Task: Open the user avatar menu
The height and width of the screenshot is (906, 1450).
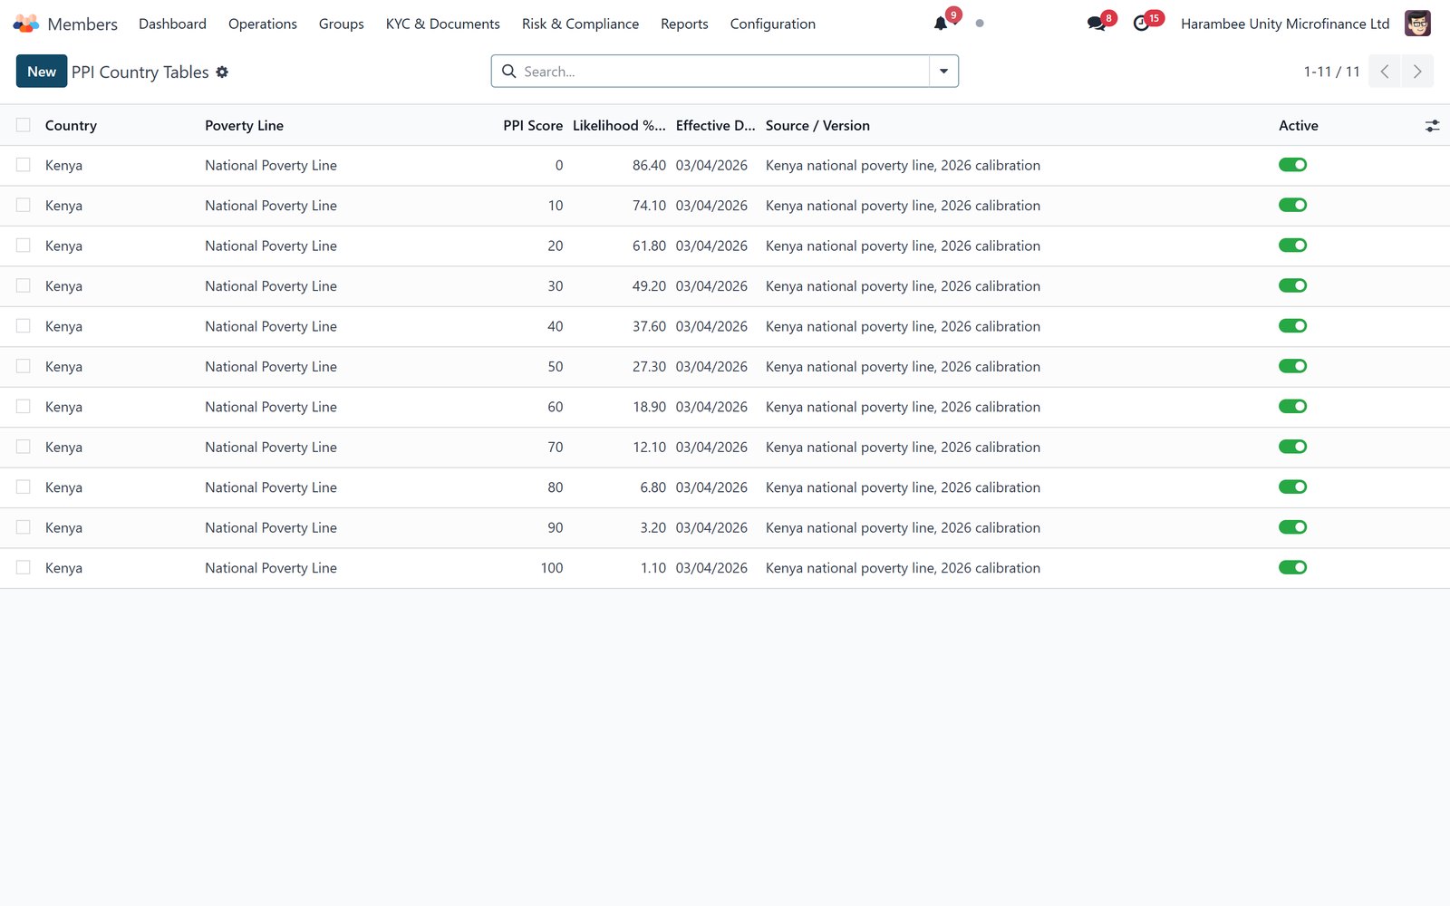Action: pos(1417,24)
